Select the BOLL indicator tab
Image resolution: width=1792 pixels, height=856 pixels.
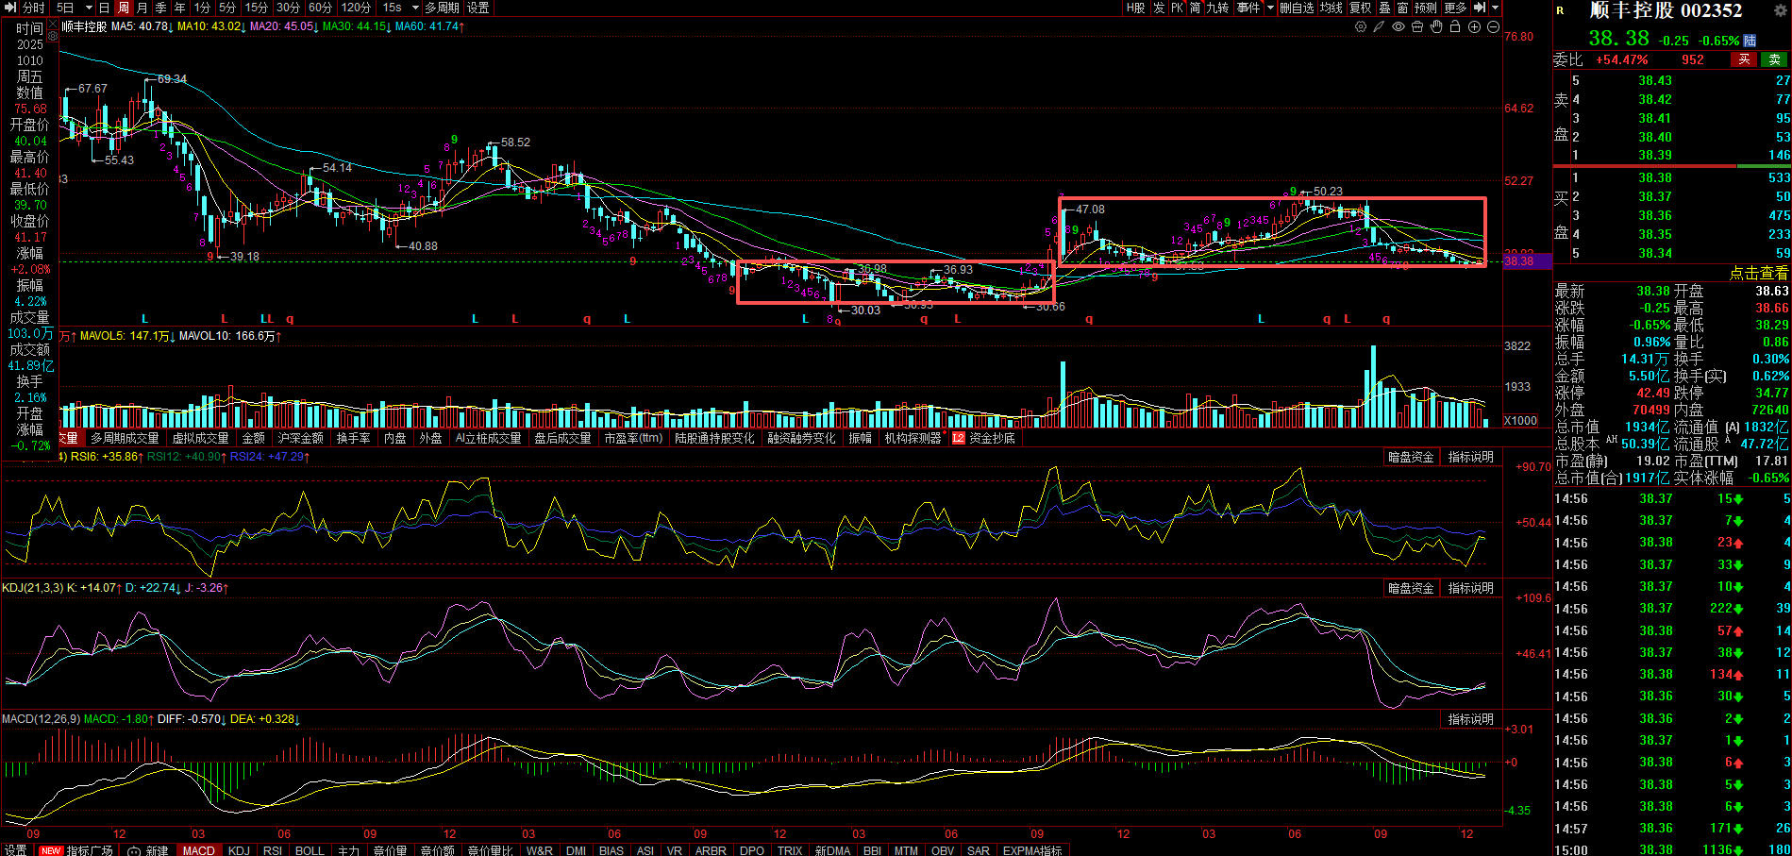(310, 850)
